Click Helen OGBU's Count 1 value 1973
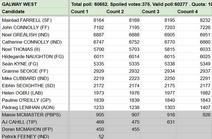 [x=87, y=93]
